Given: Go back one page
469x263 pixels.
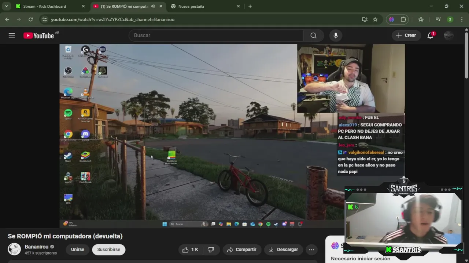Looking at the screenshot, I should (x=7, y=19).
